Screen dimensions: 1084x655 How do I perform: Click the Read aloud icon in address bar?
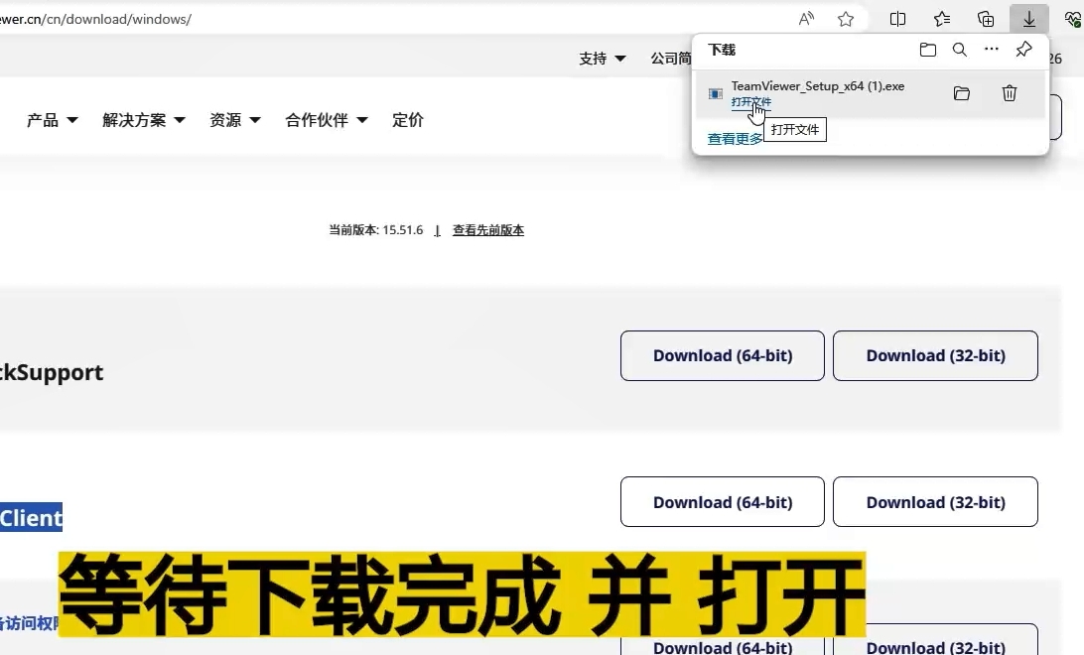click(x=806, y=19)
